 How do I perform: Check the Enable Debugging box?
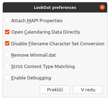pyautogui.click(x=7, y=78)
